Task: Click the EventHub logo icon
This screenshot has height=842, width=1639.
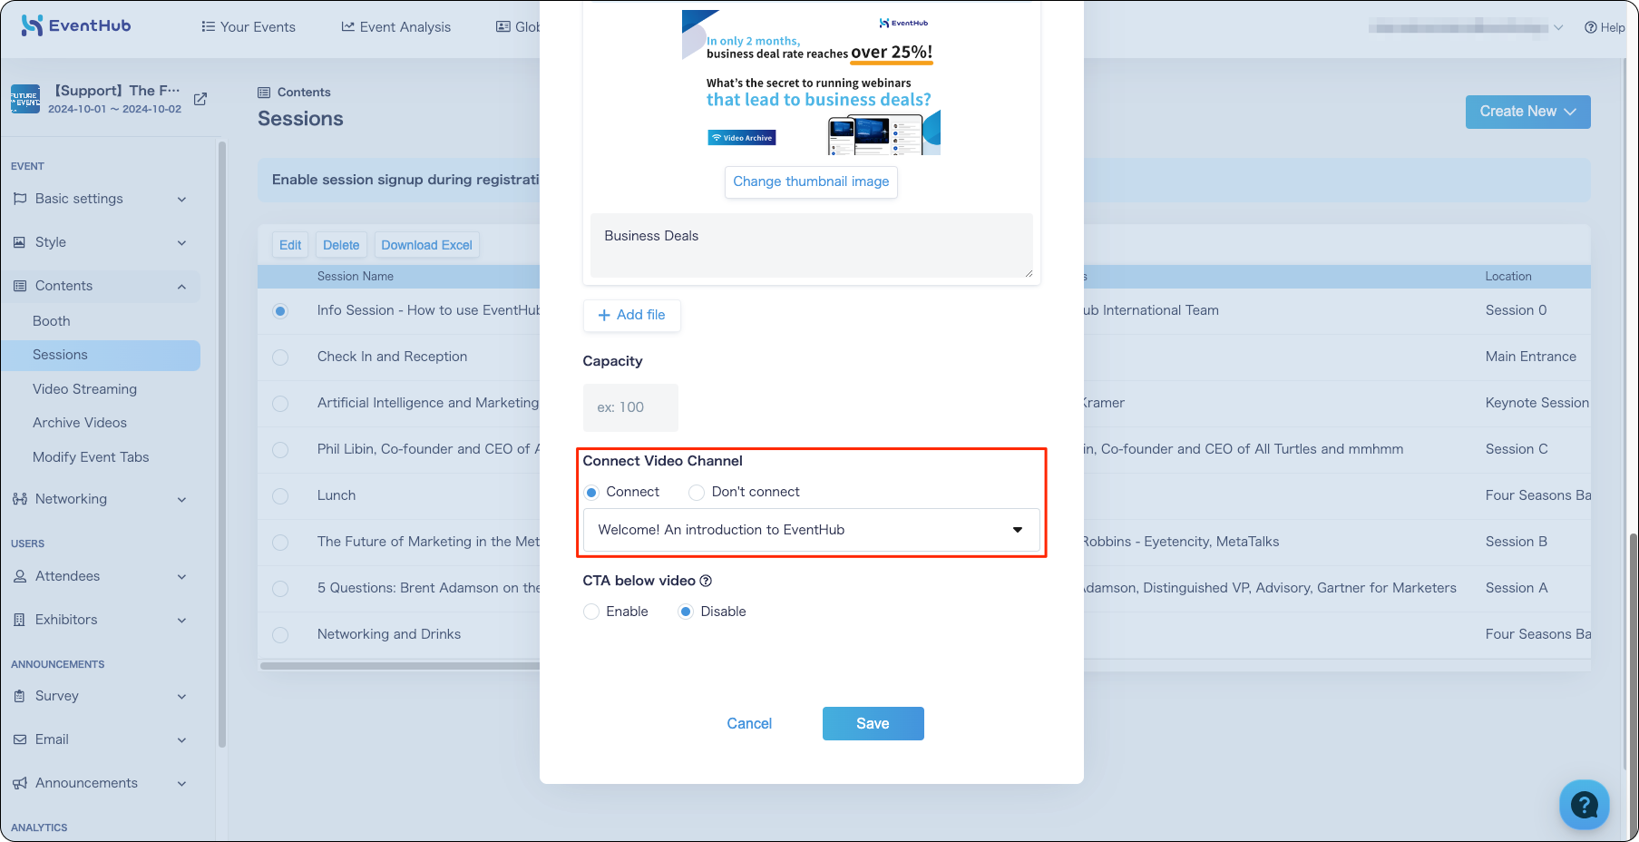Action: tap(32, 25)
